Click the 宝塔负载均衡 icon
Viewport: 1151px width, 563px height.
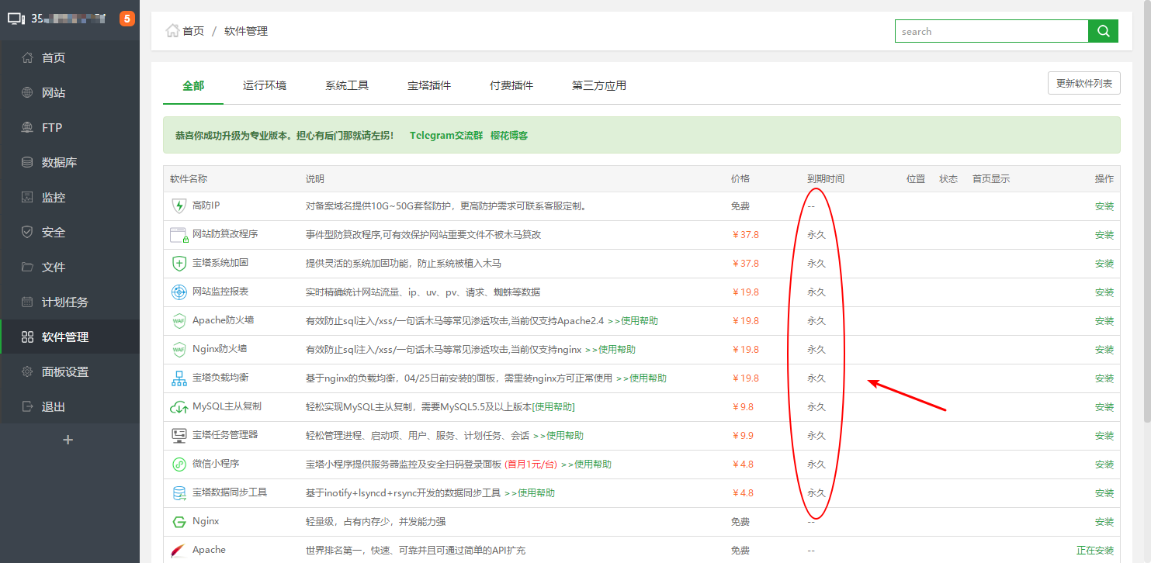tap(179, 378)
